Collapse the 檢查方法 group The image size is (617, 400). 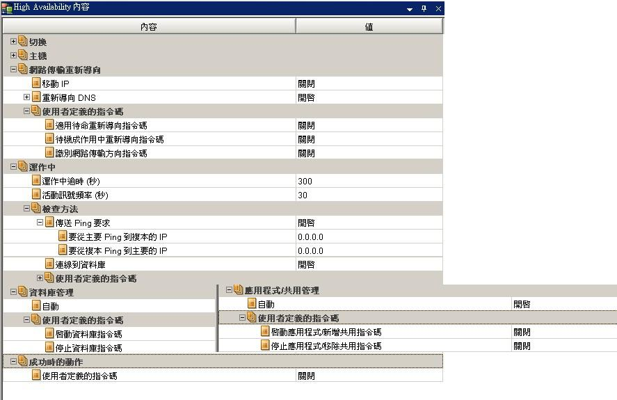coord(26,208)
